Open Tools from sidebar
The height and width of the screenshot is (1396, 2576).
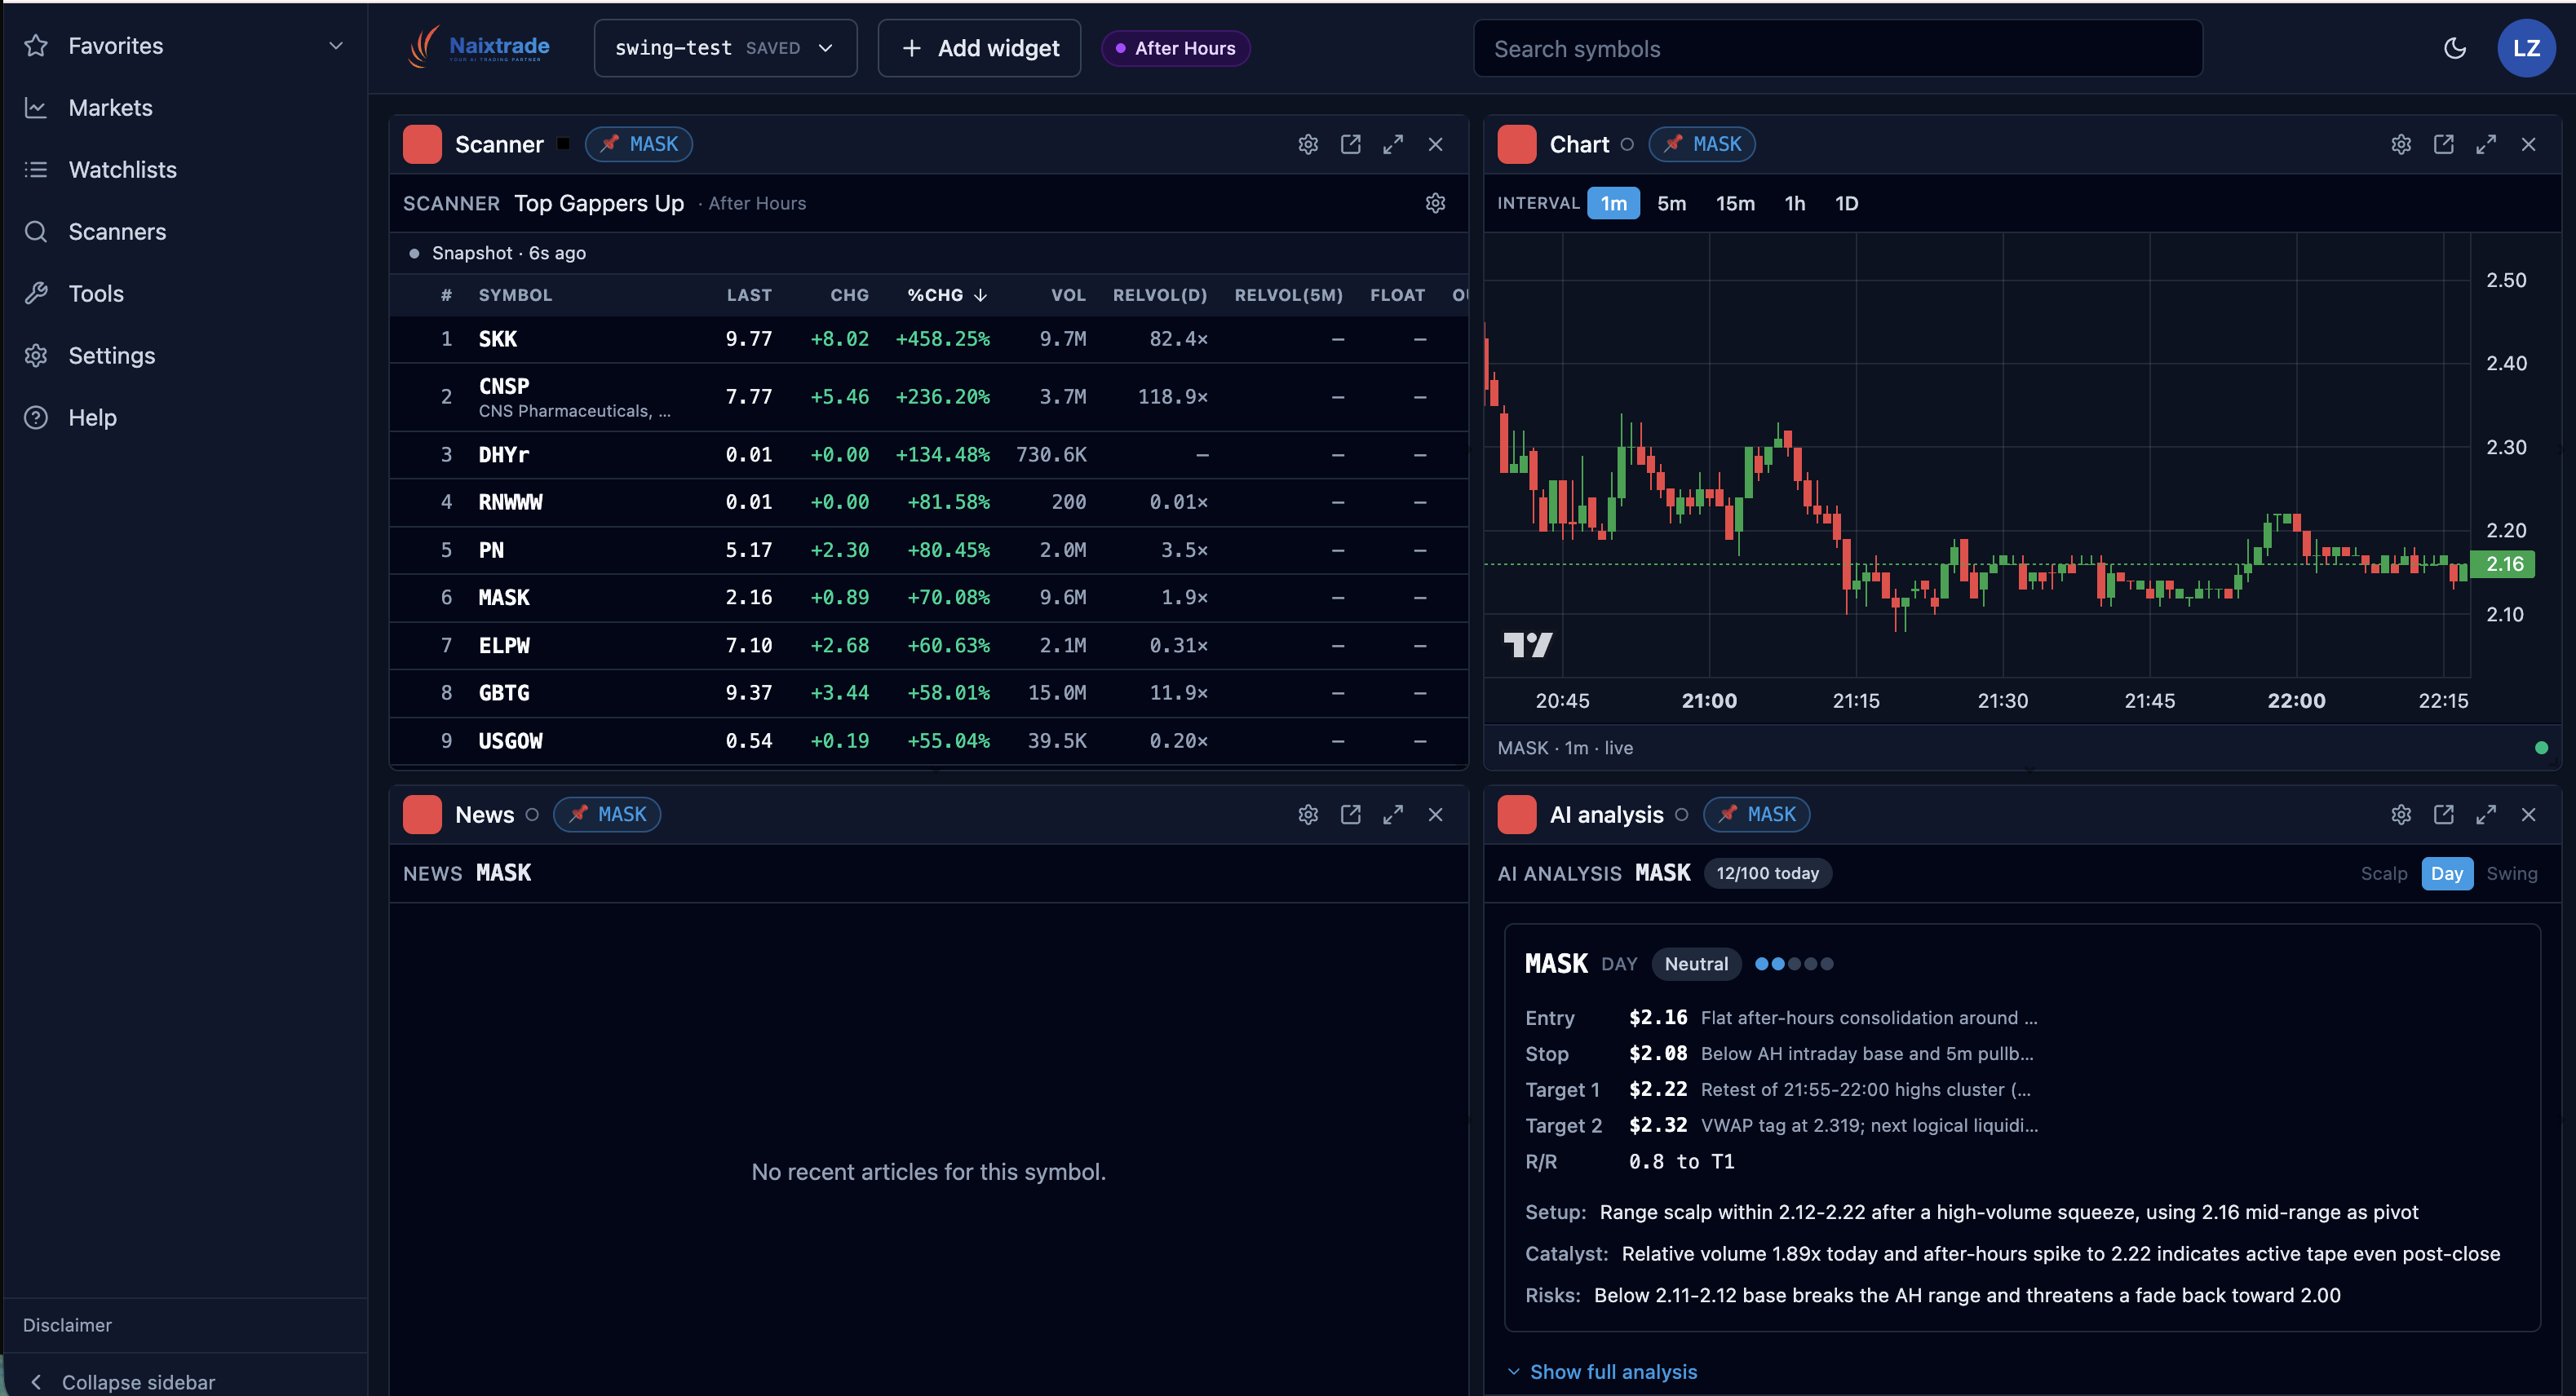[x=96, y=294]
